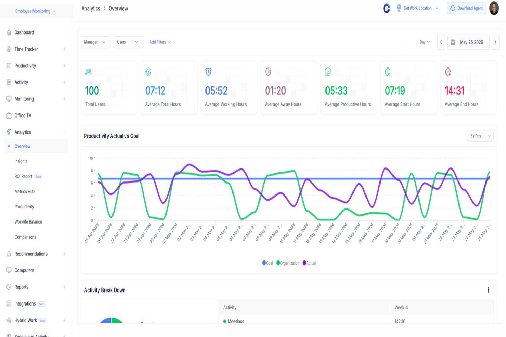The image size is (506, 337).
Task: Click the calendar icon in date field
Action: pos(453,42)
